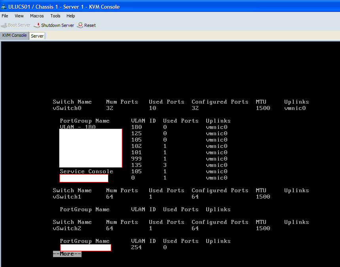Select the Server tab
The height and width of the screenshot is (267, 340).
pos(37,36)
